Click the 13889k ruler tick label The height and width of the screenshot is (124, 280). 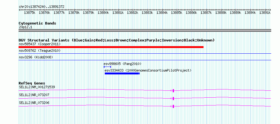click(235, 13)
